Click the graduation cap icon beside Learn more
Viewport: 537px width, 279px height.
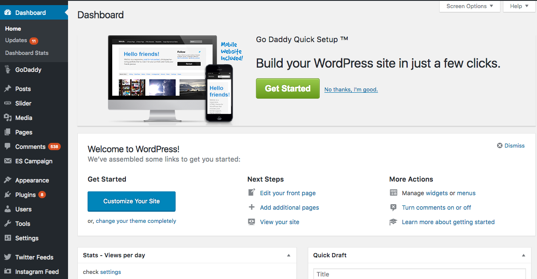(394, 222)
